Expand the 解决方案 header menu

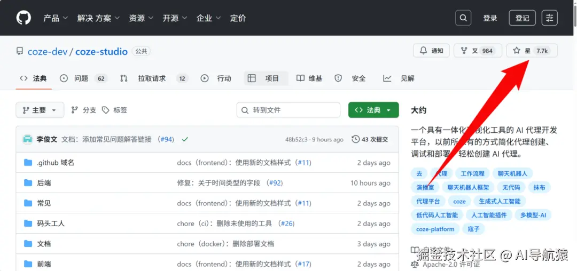point(98,18)
